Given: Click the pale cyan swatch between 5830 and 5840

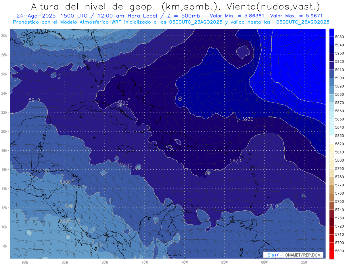Looking at the screenshot, I should (331, 131).
